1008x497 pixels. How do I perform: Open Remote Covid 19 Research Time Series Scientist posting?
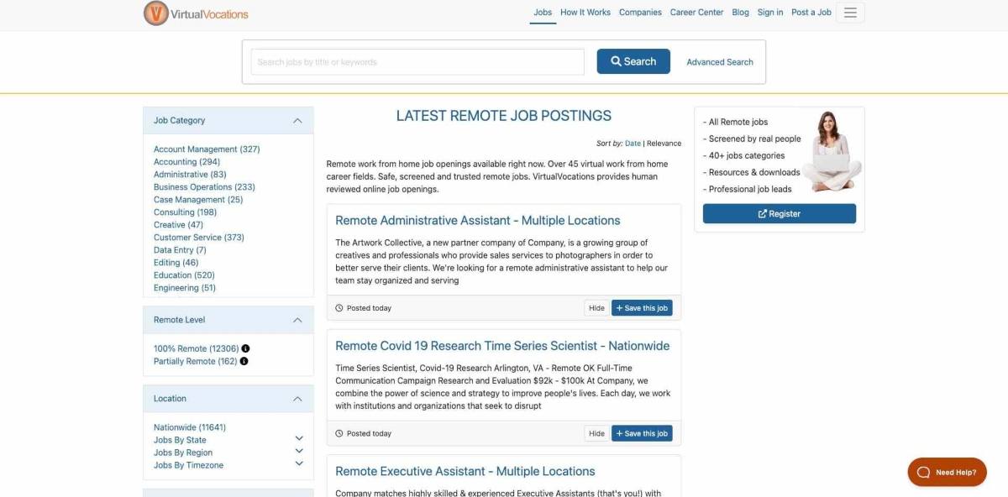click(x=502, y=346)
